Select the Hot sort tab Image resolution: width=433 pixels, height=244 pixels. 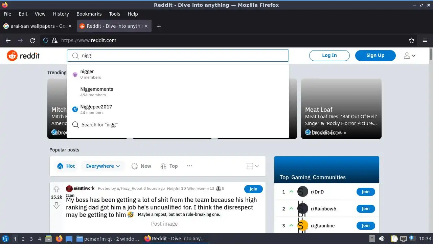click(x=66, y=166)
